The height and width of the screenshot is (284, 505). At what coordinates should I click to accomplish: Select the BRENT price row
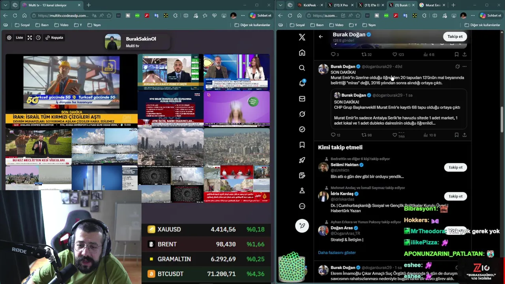pos(207,244)
